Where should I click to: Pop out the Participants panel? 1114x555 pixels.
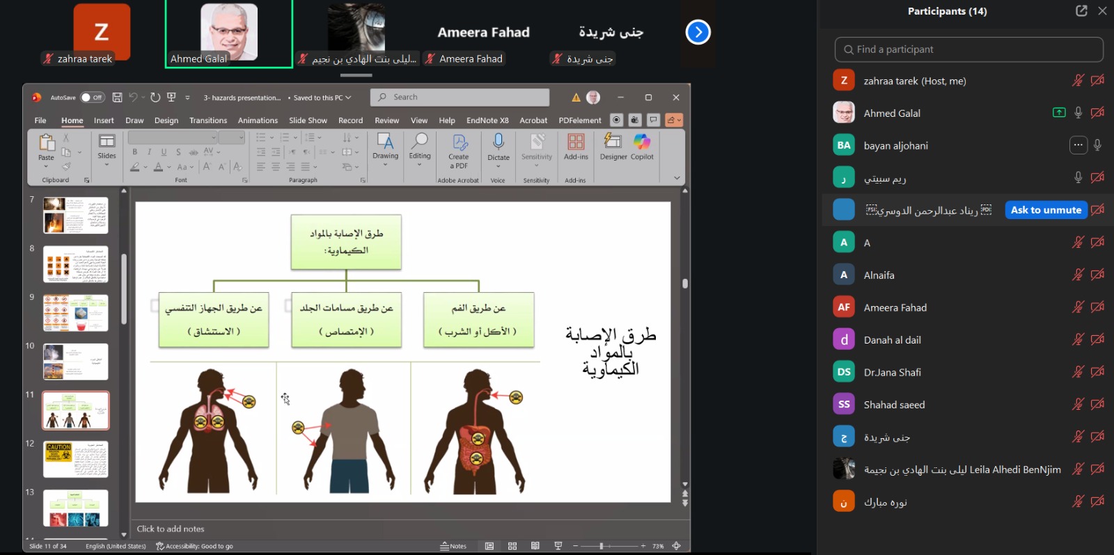(x=1081, y=11)
